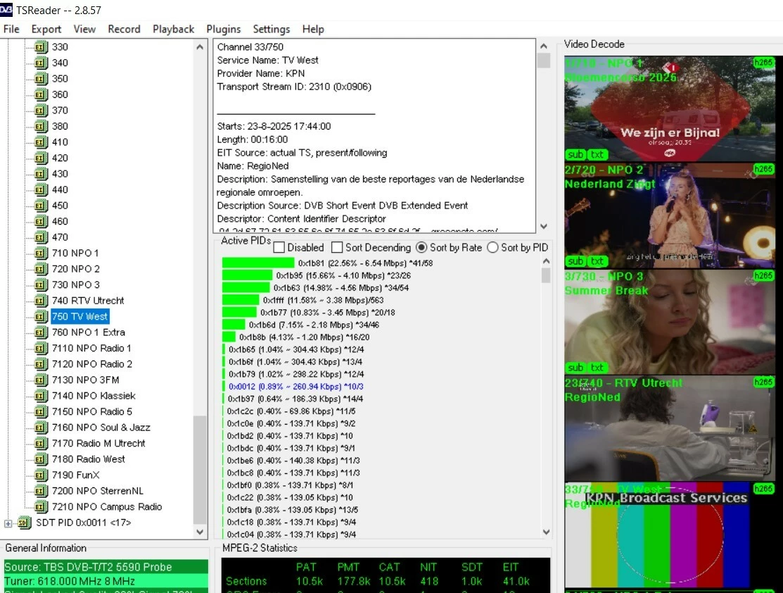
Task: Expand the SDT PID 0x0011 tree node
Action: [8, 523]
